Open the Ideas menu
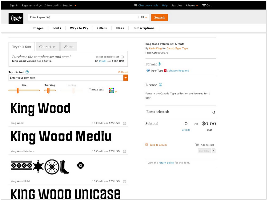Image resolution: width=269 pixels, height=202 pixels. (x=120, y=28)
